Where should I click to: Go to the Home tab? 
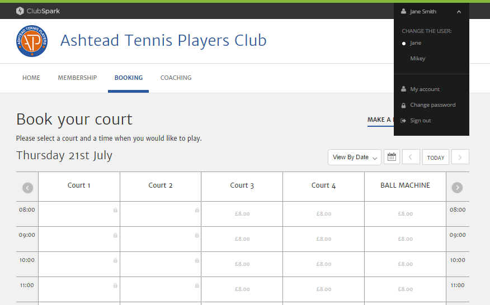point(31,78)
